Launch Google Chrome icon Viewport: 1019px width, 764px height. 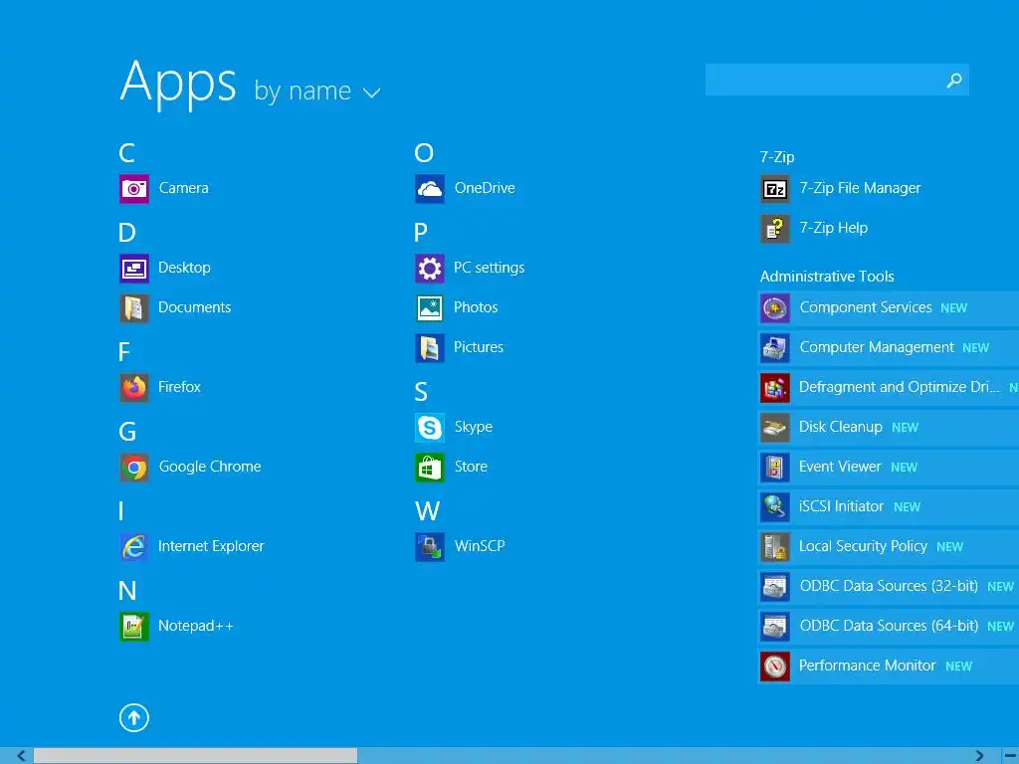pyautogui.click(x=134, y=468)
